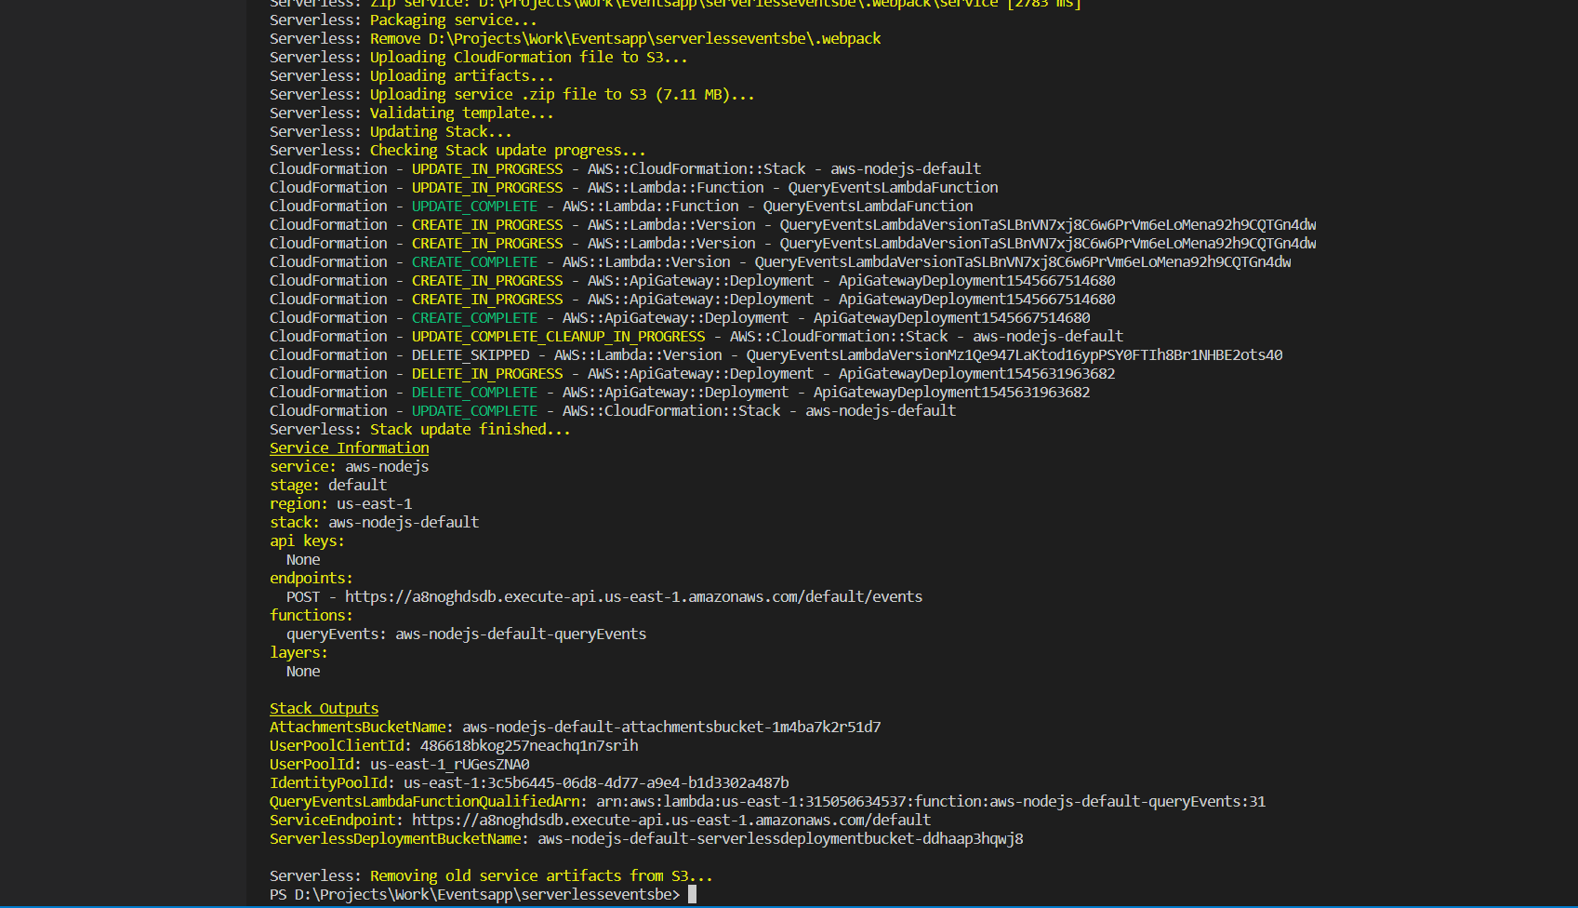This screenshot has width=1578, height=908.
Task: Click the DELETE_IN_PROGRESS status text
Action: click(487, 373)
